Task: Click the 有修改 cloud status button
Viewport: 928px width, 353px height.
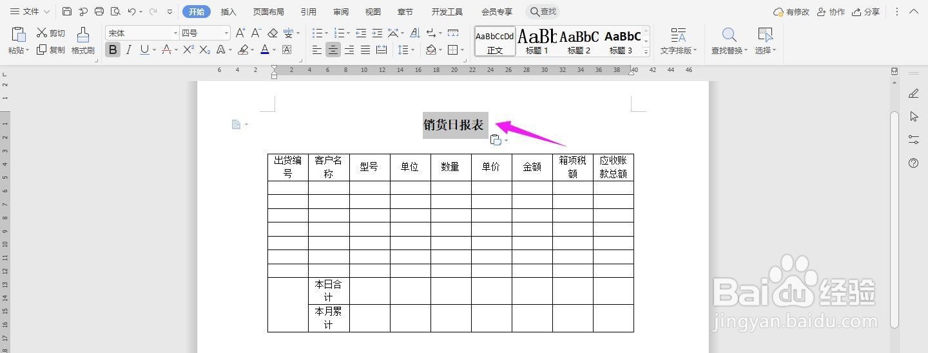Action: point(791,12)
